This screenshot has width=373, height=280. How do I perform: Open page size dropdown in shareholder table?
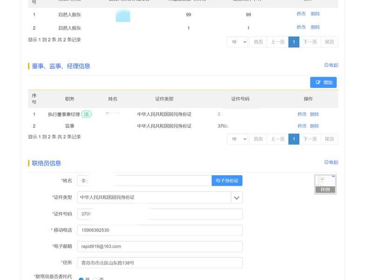(x=238, y=42)
